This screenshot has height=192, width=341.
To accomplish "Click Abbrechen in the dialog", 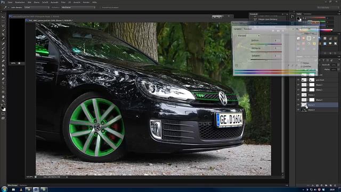I will (x=309, y=33).
